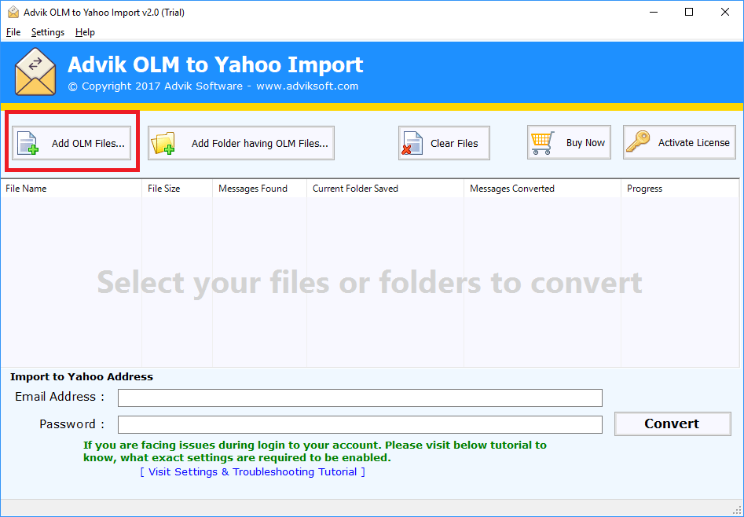Click the Progress column header
Viewport: 744px width, 517px height.
pyautogui.click(x=680, y=189)
